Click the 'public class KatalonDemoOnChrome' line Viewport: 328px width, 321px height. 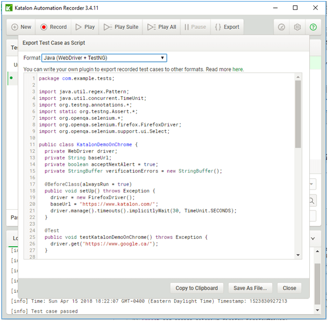88,145
